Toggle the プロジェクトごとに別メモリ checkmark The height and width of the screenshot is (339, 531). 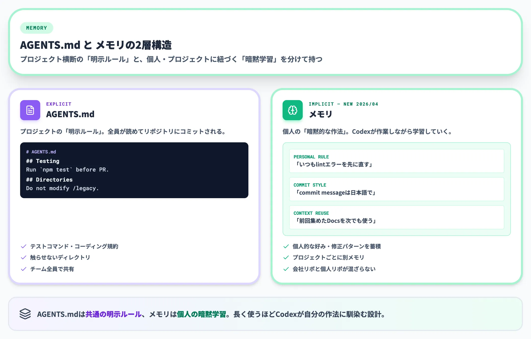pos(286,258)
